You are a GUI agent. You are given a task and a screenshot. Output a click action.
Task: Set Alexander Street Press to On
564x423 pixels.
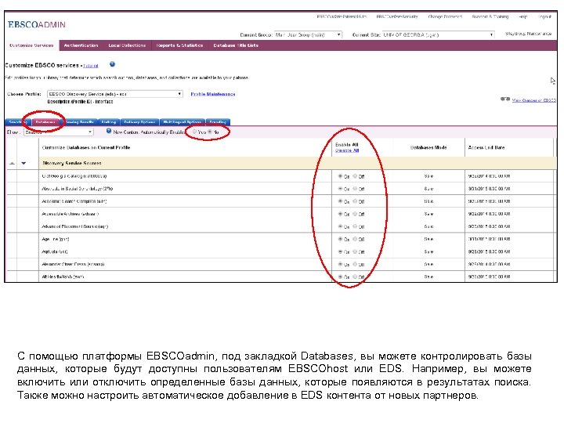(x=340, y=265)
